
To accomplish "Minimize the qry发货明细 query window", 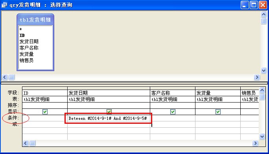I will (x=245, y=5).
